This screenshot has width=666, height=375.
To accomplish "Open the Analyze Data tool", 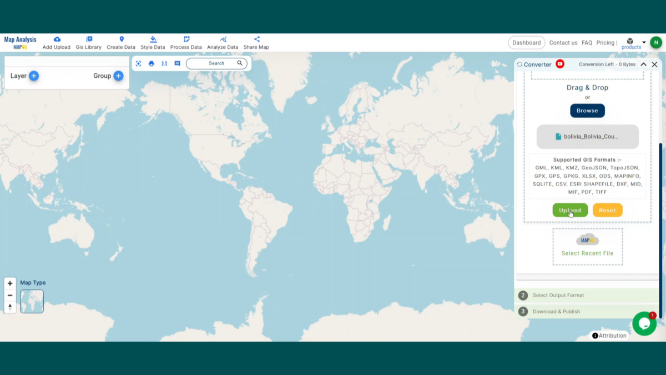I will [223, 42].
